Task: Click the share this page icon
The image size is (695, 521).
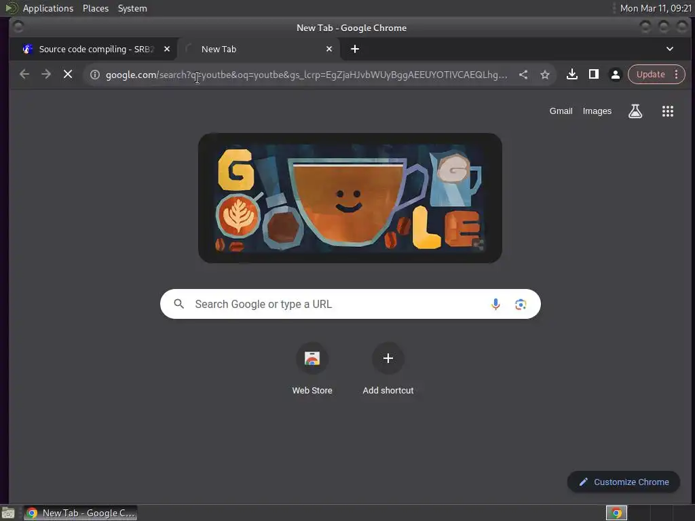Action: pyautogui.click(x=523, y=75)
